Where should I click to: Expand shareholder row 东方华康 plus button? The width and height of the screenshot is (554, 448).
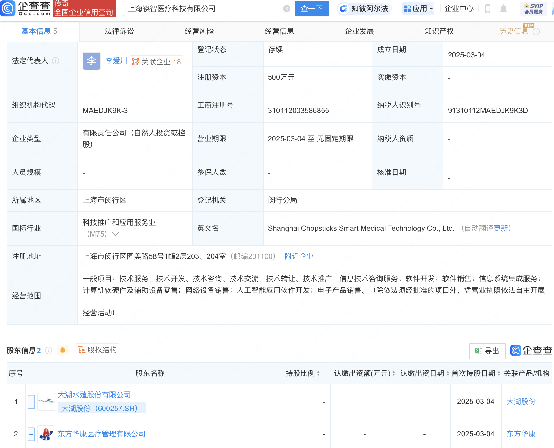tap(31, 434)
